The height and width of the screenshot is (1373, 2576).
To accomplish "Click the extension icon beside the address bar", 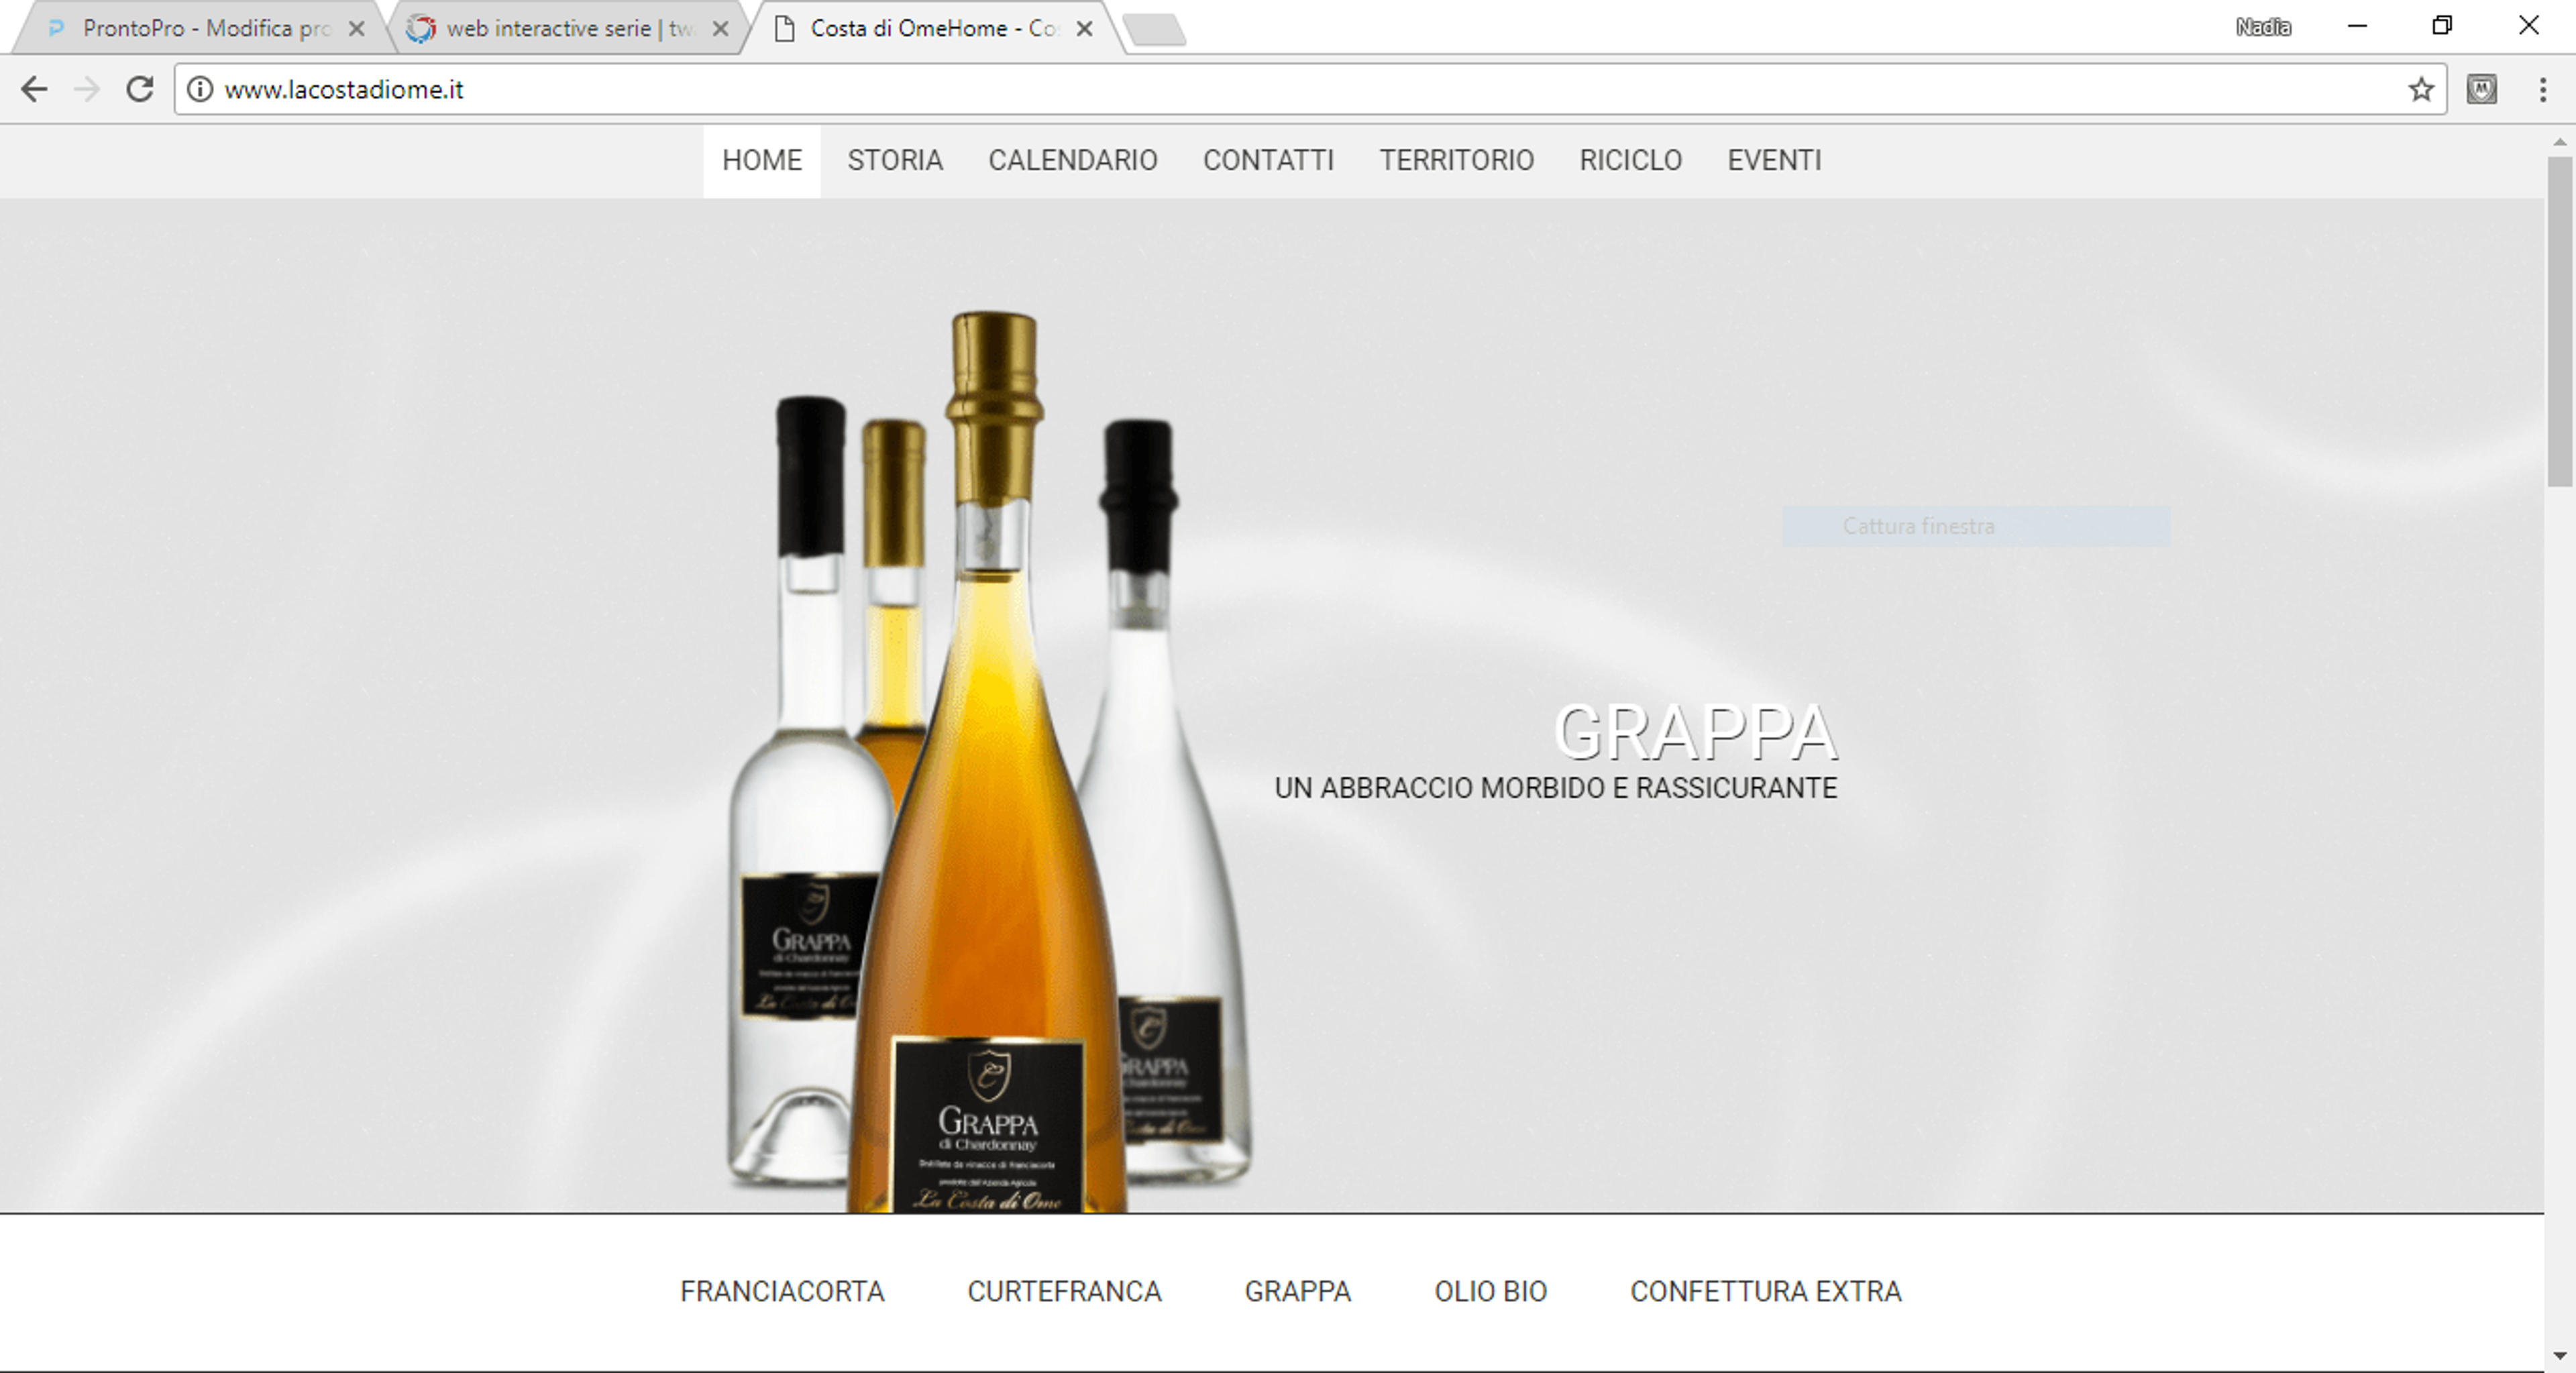I will 2481,89.
